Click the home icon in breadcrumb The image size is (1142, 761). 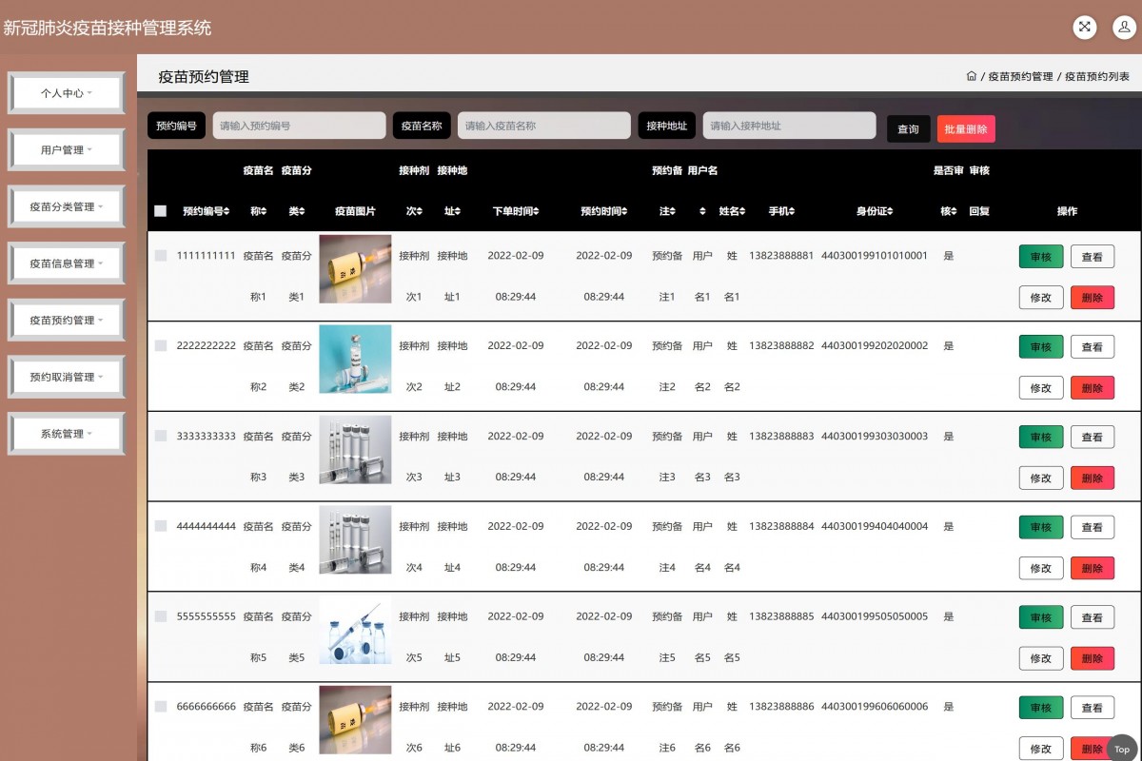point(971,76)
